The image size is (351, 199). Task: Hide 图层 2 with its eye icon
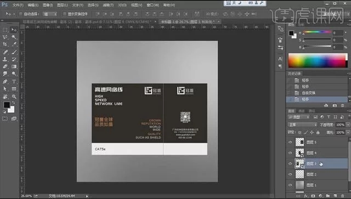pos(290,174)
